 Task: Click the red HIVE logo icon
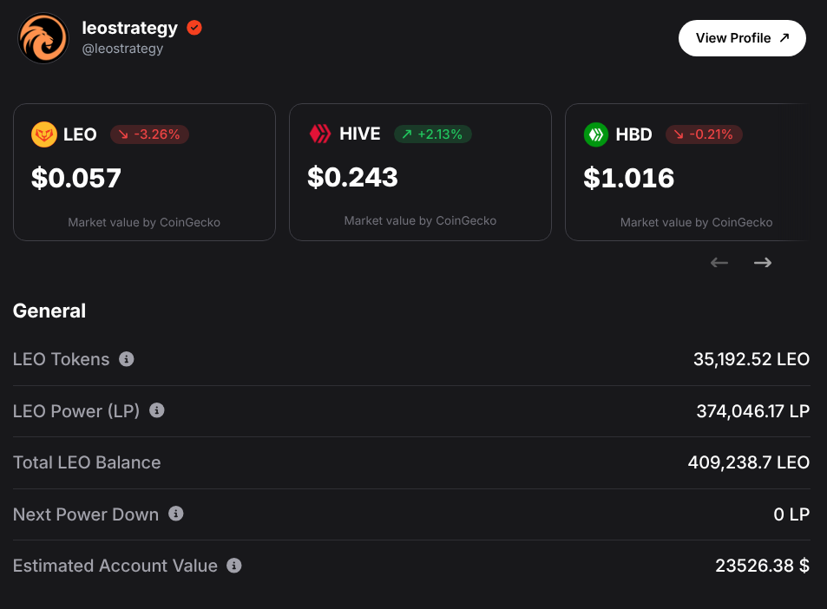click(x=320, y=134)
